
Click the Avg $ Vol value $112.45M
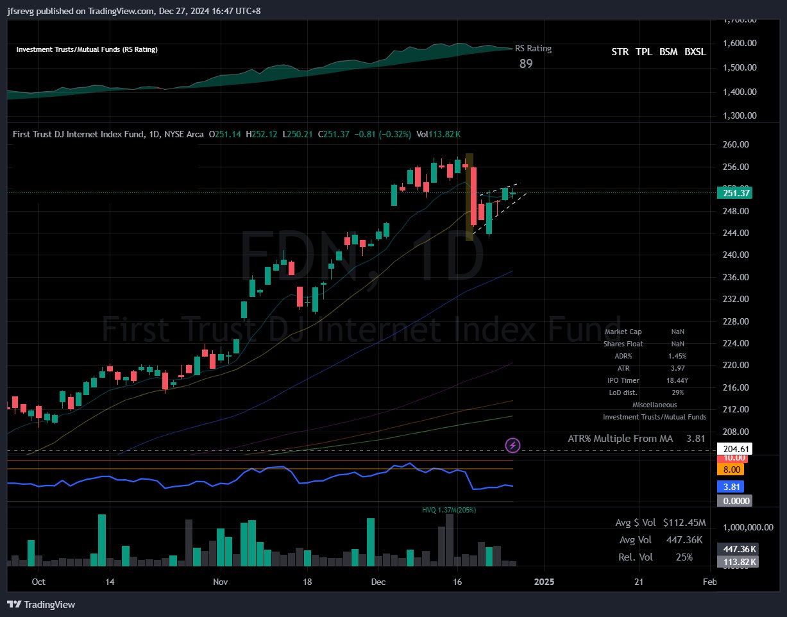tap(684, 523)
